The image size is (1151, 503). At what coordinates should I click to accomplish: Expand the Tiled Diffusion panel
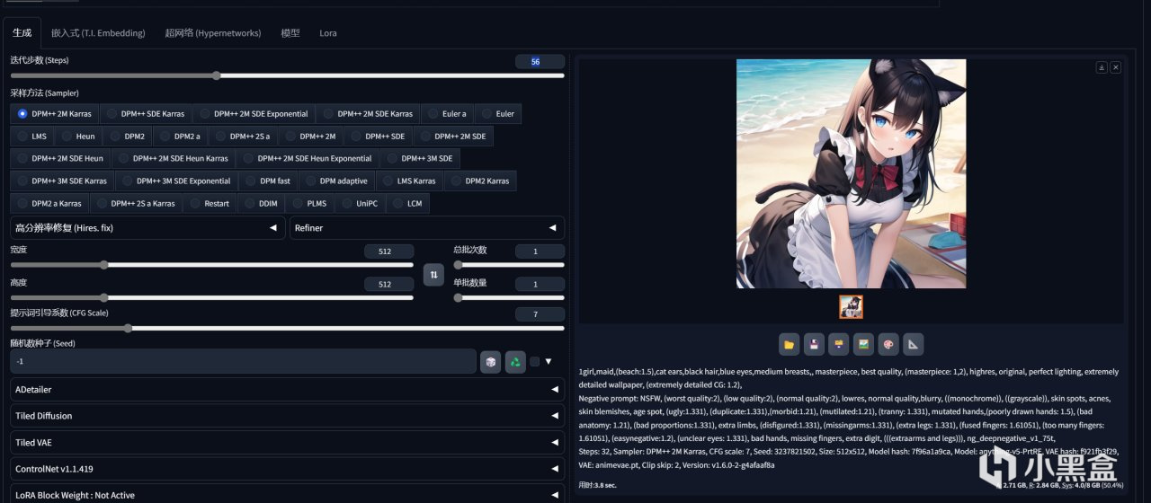click(x=288, y=416)
